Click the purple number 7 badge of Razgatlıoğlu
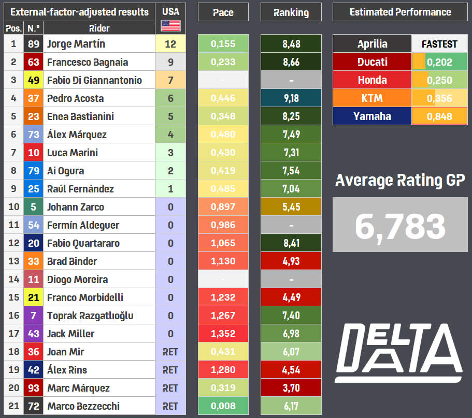Screen dimensions: 472x418 click(x=33, y=316)
